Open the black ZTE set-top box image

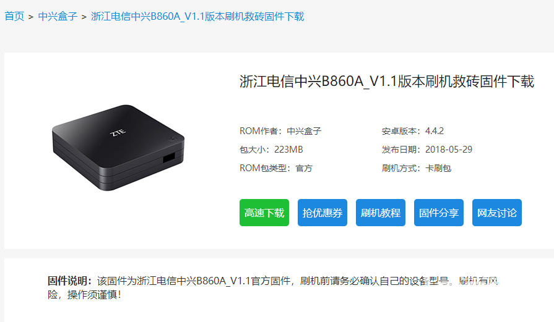(x=118, y=148)
